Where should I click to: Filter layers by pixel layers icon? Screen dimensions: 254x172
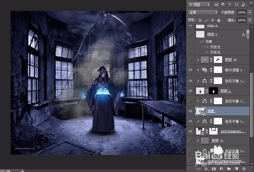[216, 4]
